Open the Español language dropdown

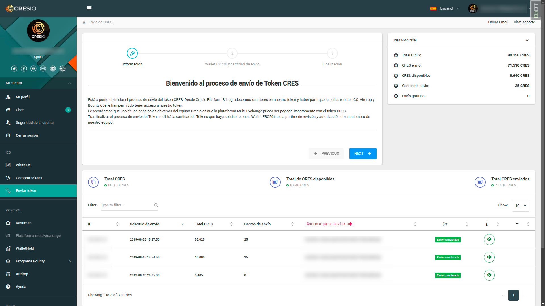449,8
